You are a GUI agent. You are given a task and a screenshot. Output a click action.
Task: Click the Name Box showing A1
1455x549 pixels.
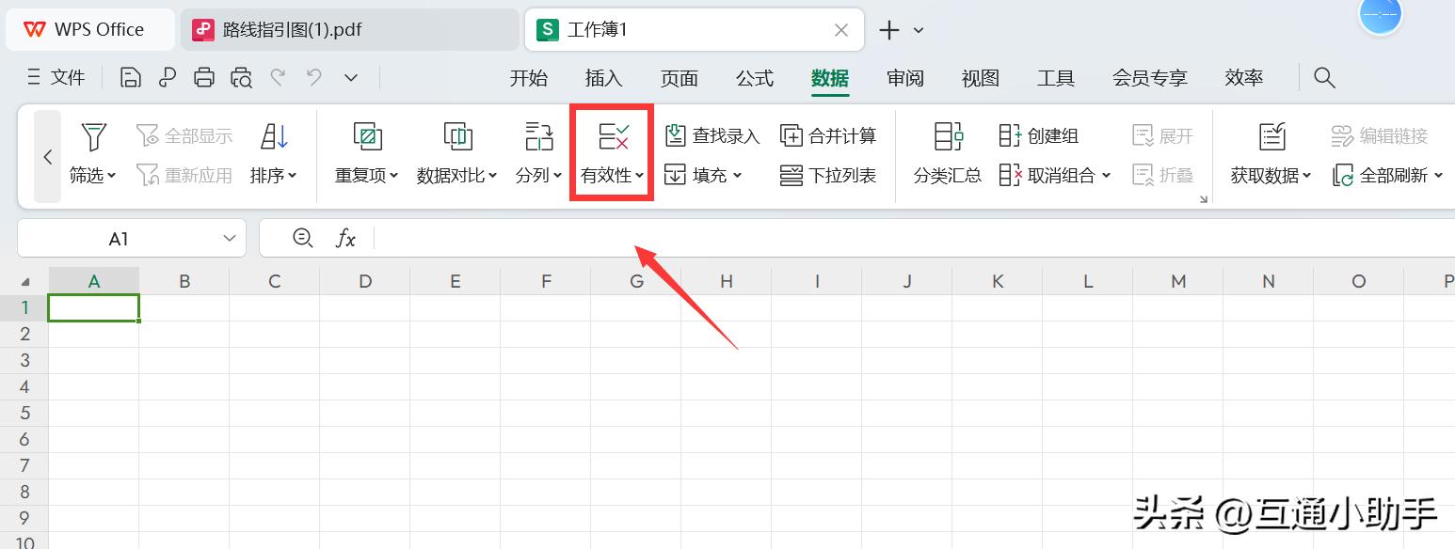click(x=119, y=239)
